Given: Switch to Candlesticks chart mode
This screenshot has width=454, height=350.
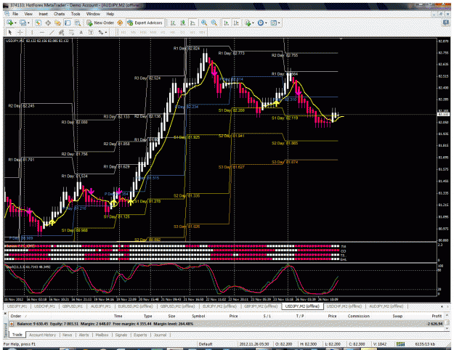Looking at the screenshot, I should [x=183, y=23].
